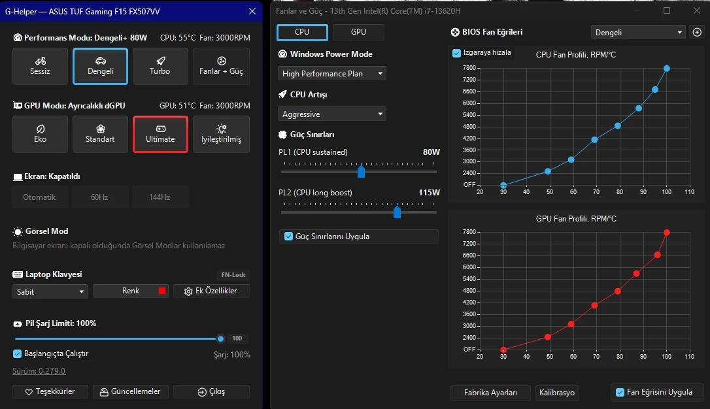710x409 pixels.
Task: Click the add profile plus icon
Action: click(x=697, y=32)
